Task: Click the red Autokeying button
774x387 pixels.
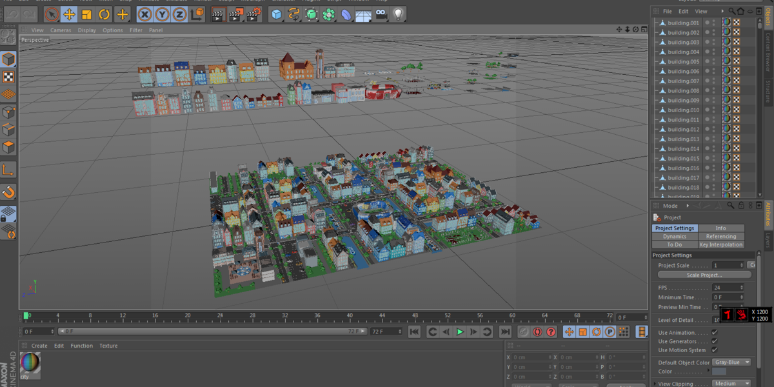Action: pyautogui.click(x=537, y=332)
